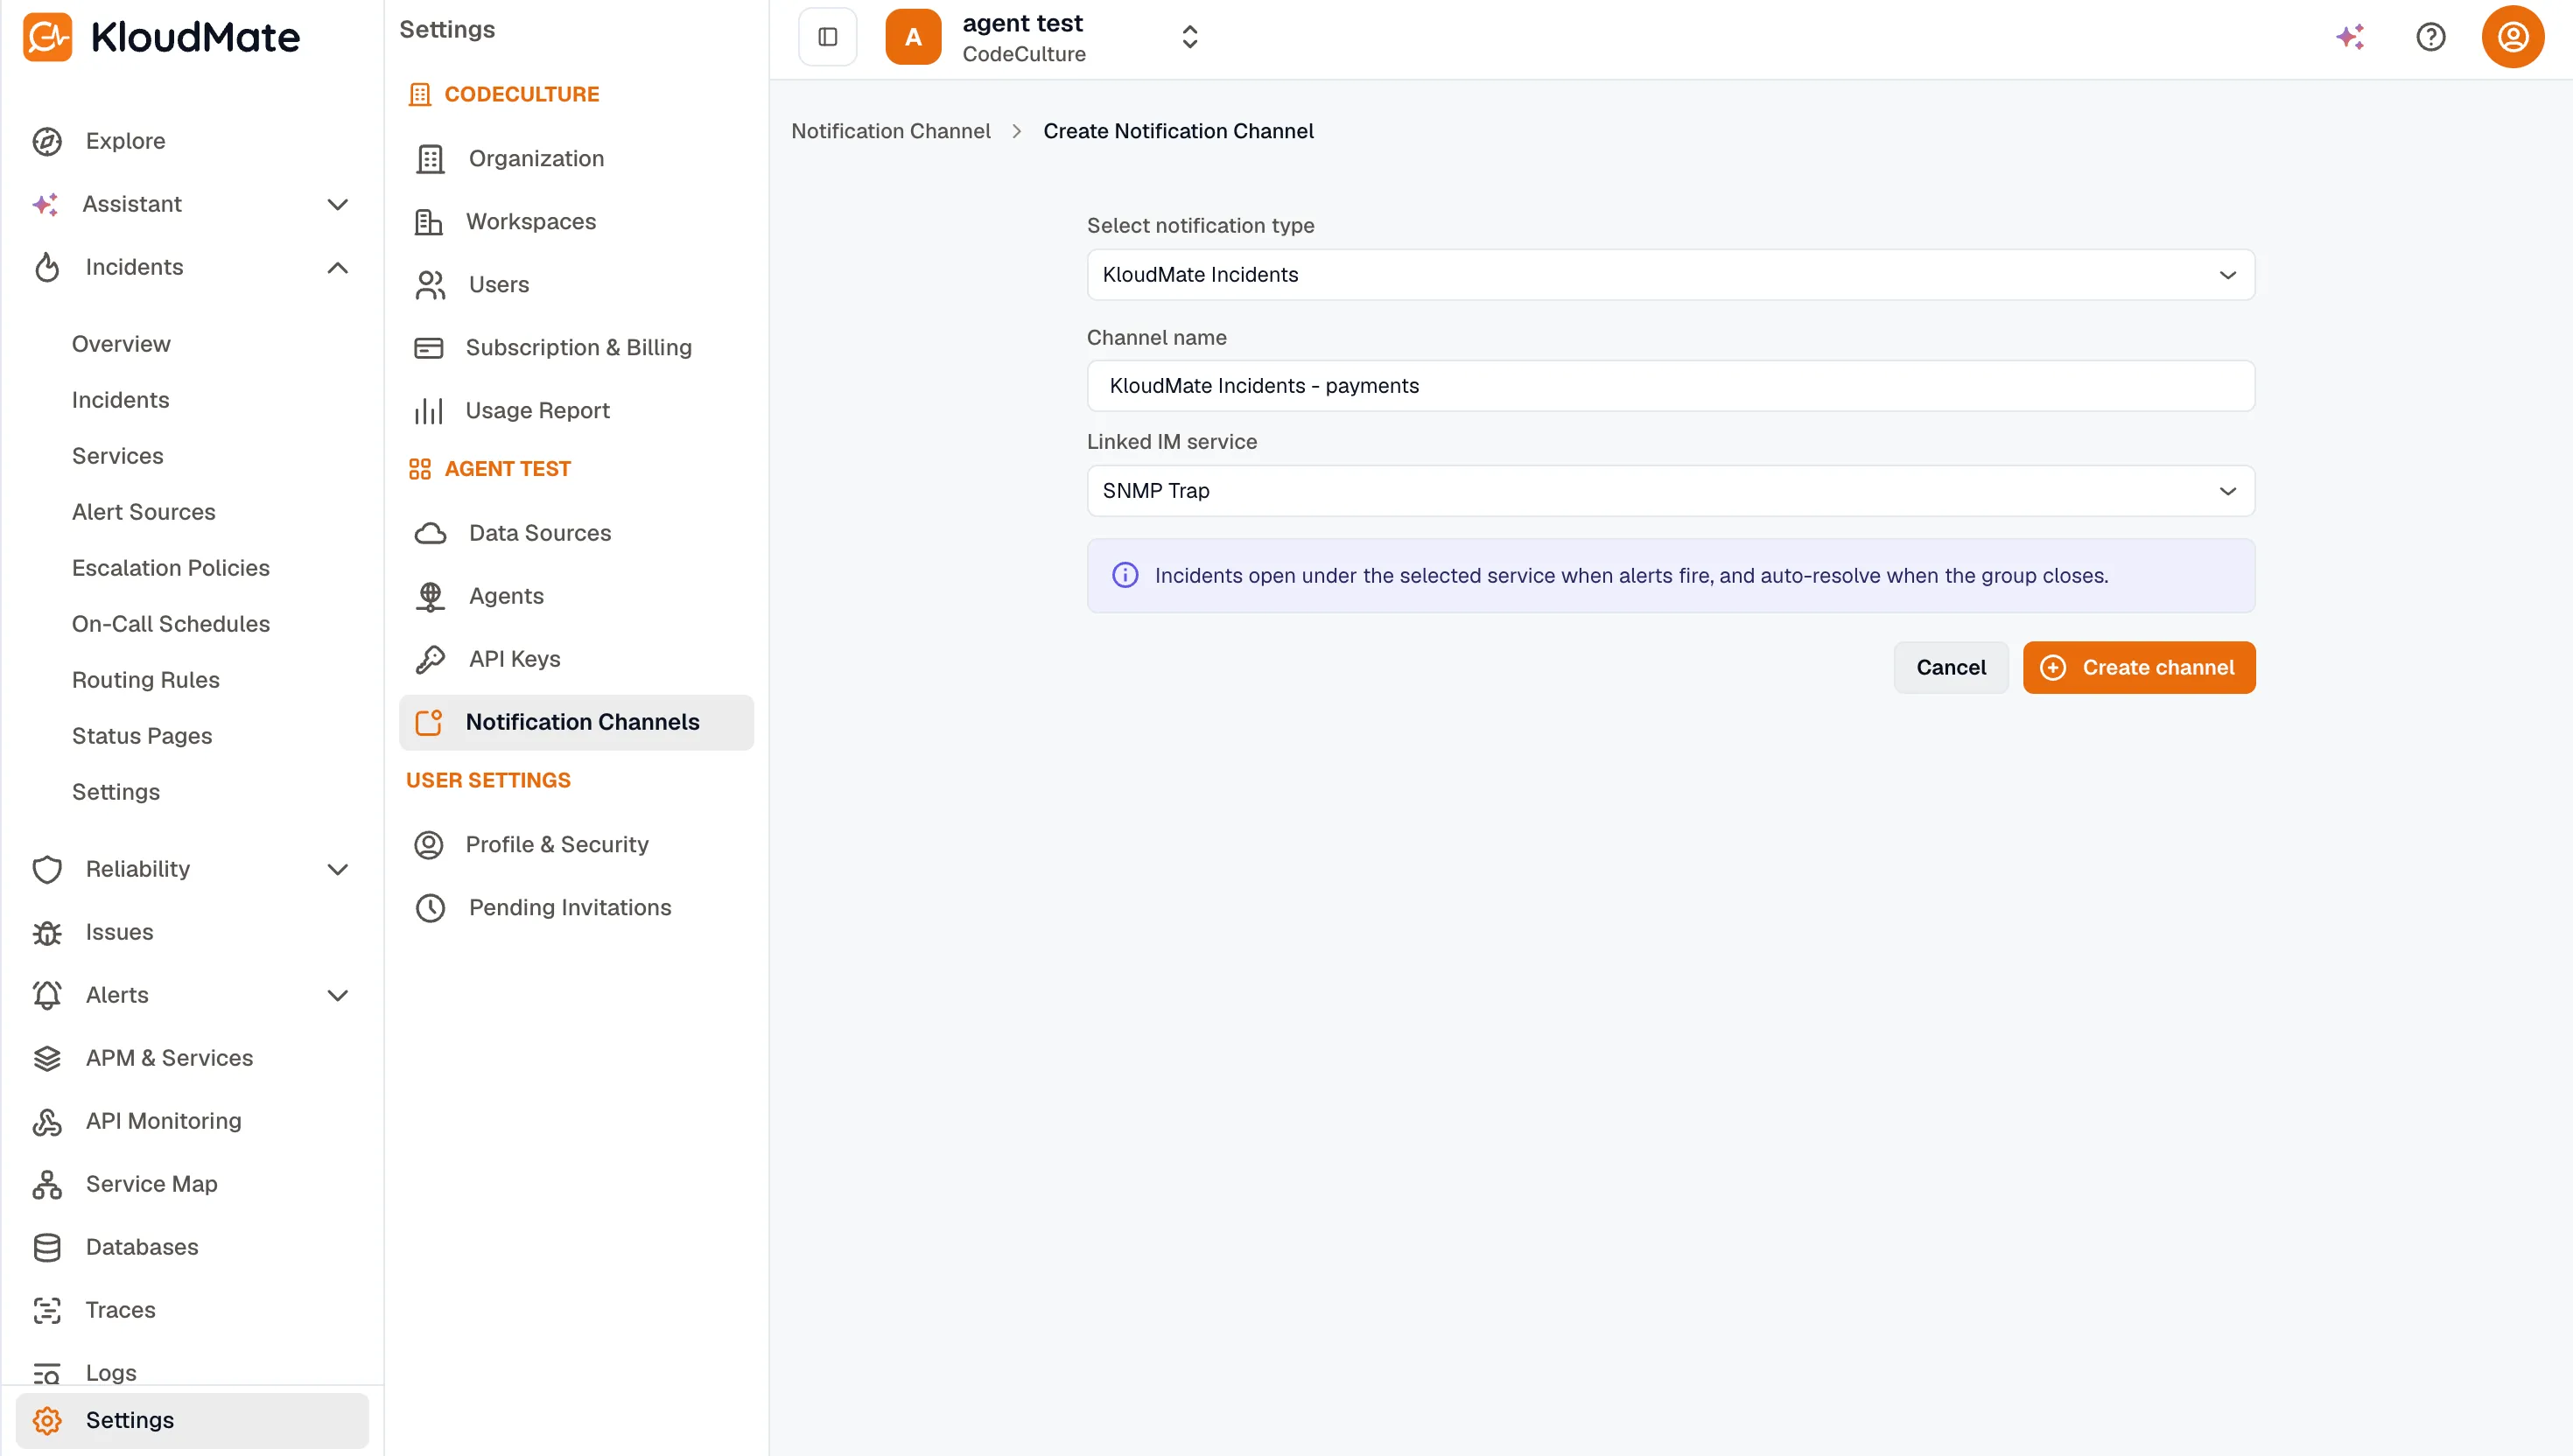Click the Pending Invitations clock icon
2573x1456 pixels.
point(430,908)
